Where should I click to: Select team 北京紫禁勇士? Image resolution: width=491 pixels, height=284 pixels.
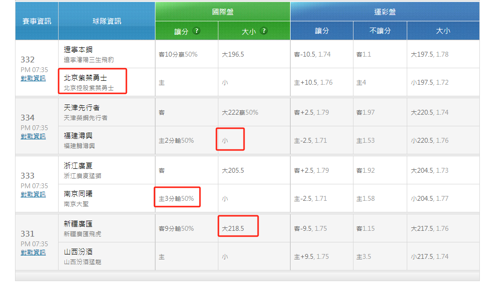pyautogui.click(x=86, y=77)
